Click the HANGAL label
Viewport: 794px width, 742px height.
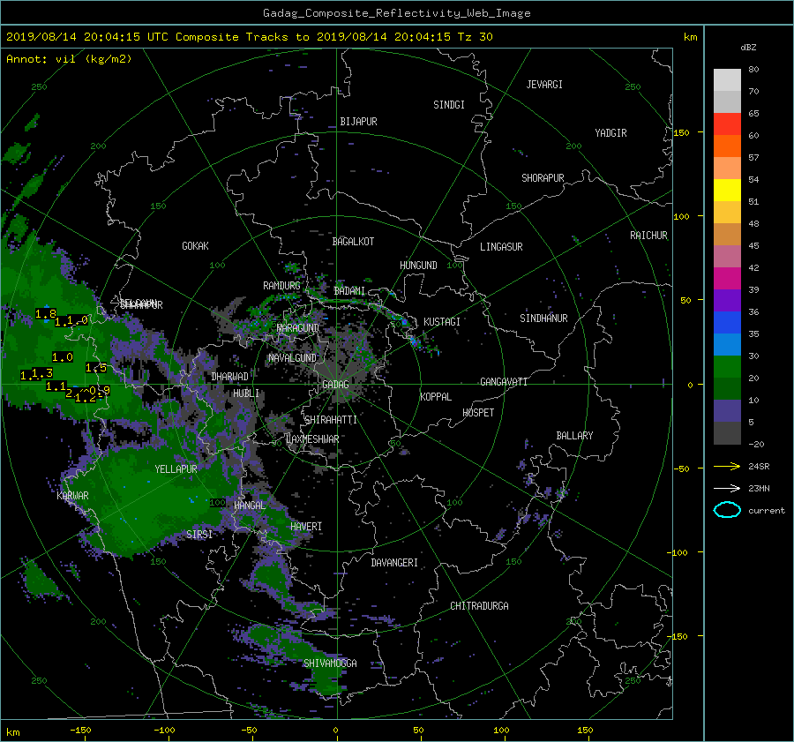250,506
